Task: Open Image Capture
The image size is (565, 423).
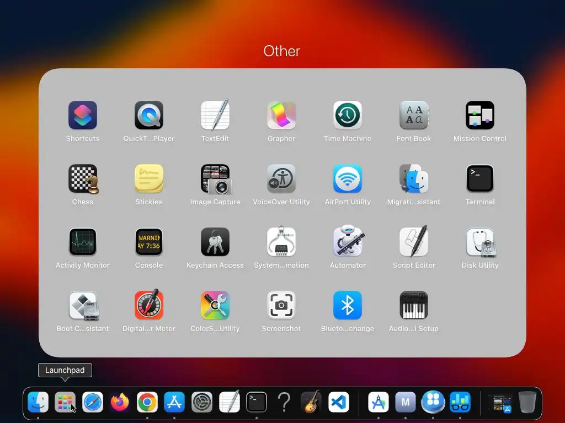Action: click(215, 179)
